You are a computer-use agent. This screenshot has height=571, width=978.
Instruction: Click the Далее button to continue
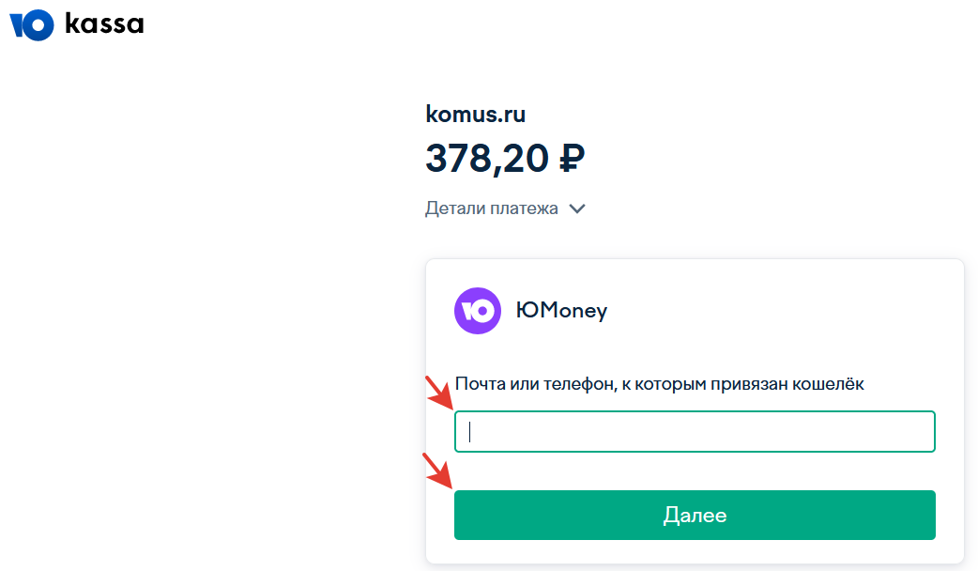[x=695, y=515]
